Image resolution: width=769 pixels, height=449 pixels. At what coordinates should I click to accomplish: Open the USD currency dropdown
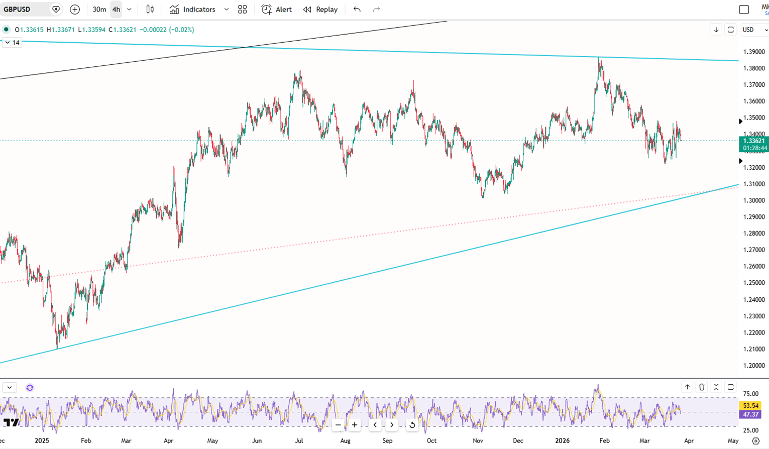click(x=755, y=30)
